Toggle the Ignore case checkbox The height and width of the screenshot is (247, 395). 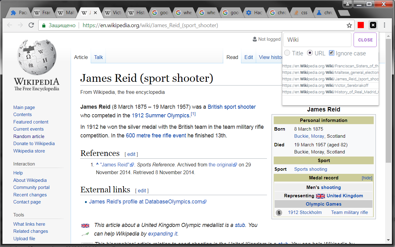[x=331, y=53]
